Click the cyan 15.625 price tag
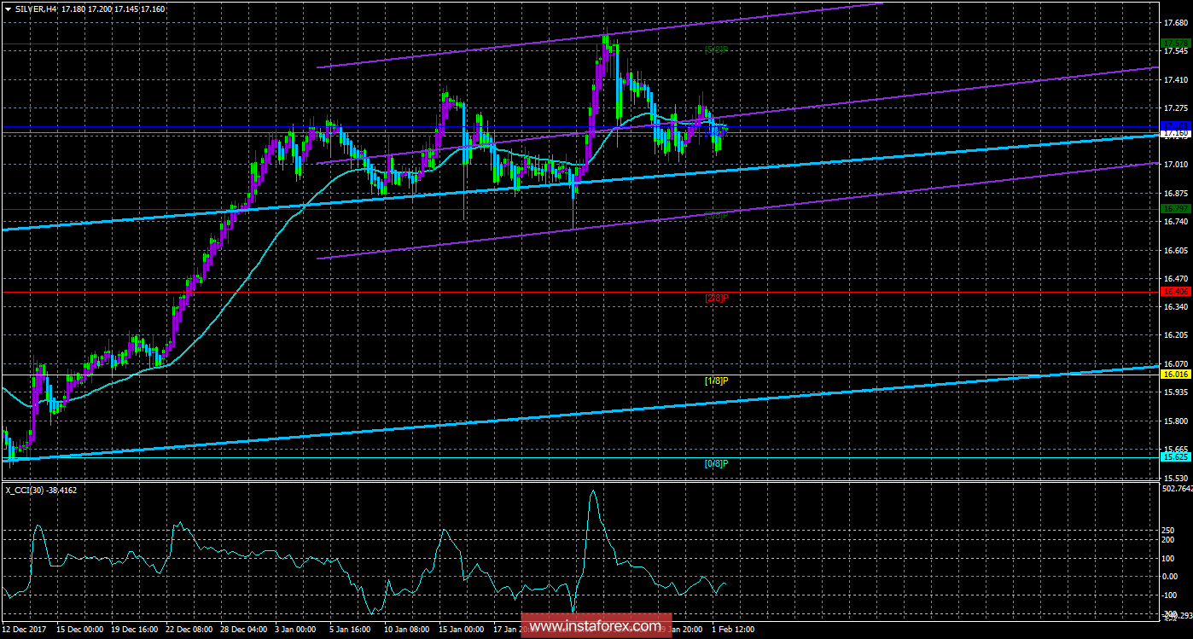Image resolution: width=1193 pixels, height=639 pixels. (x=1175, y=457)
